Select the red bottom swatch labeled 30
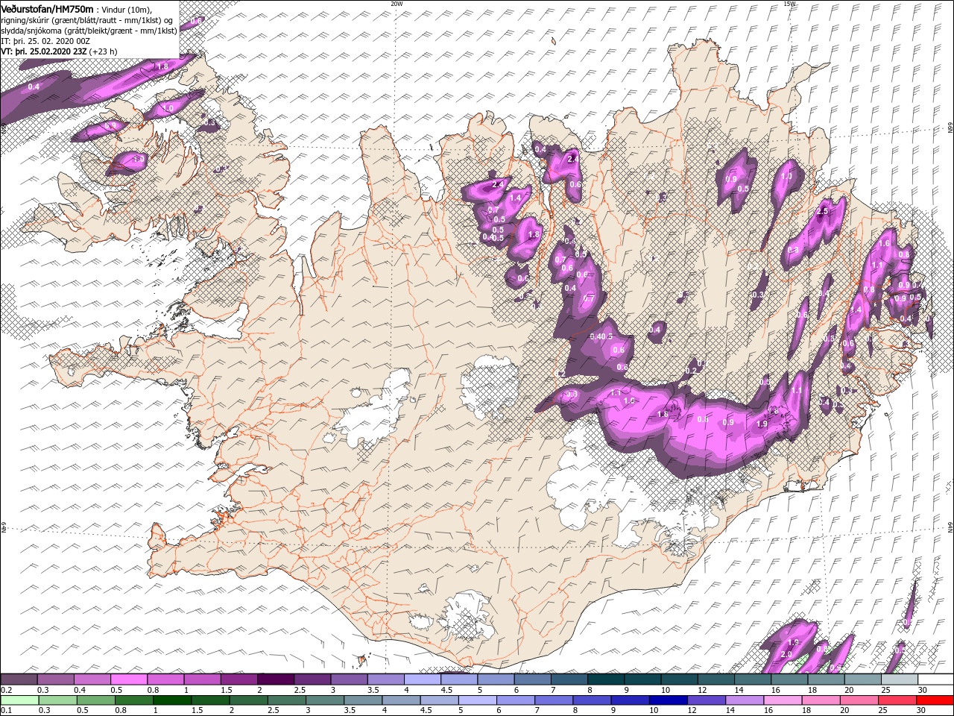Screen dimensions: 954x716 pos(935,700)
